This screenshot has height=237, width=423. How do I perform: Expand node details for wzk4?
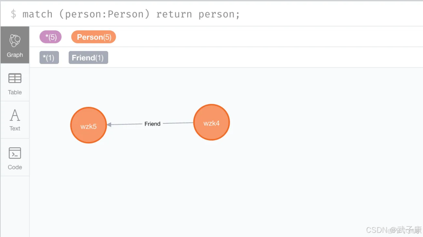tap(211, 122)
